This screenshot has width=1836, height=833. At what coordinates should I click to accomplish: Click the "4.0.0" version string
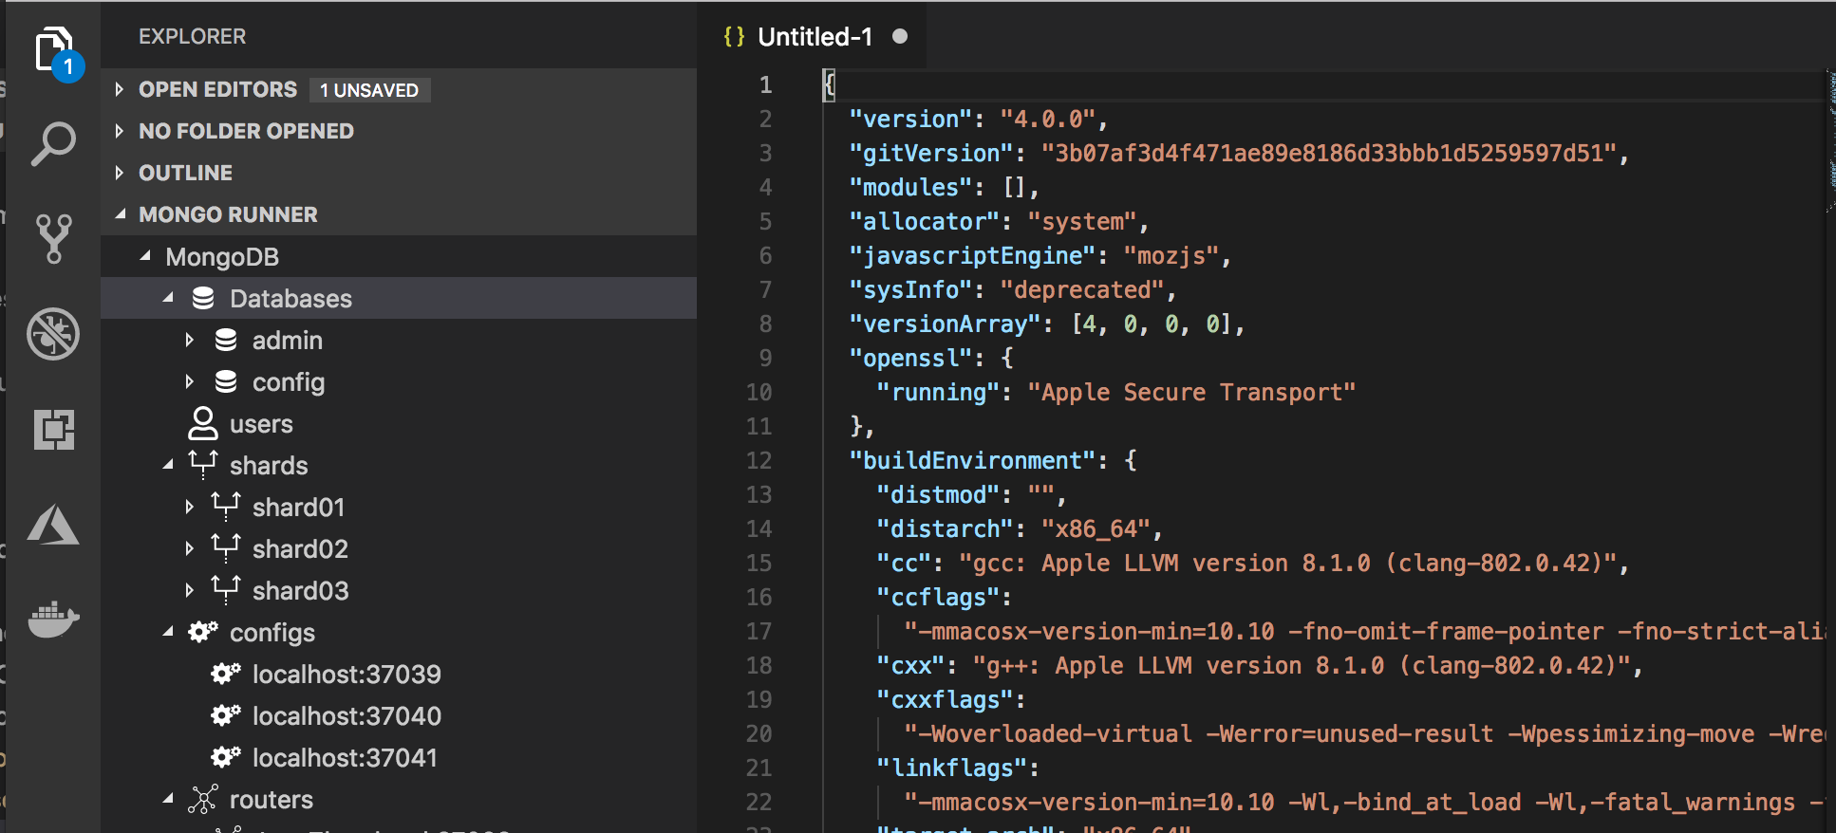1048,120
